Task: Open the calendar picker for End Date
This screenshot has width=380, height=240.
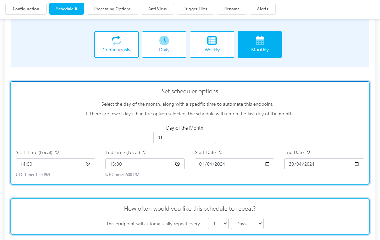Action: point(357,164)
